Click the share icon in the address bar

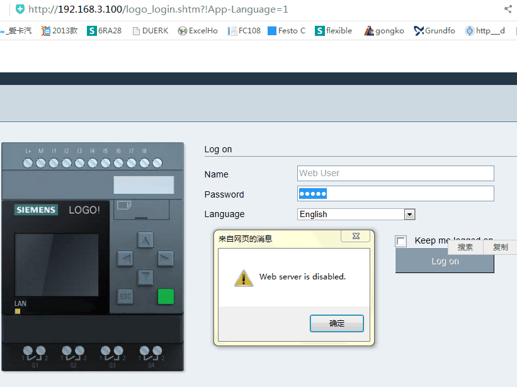[508, 9]
